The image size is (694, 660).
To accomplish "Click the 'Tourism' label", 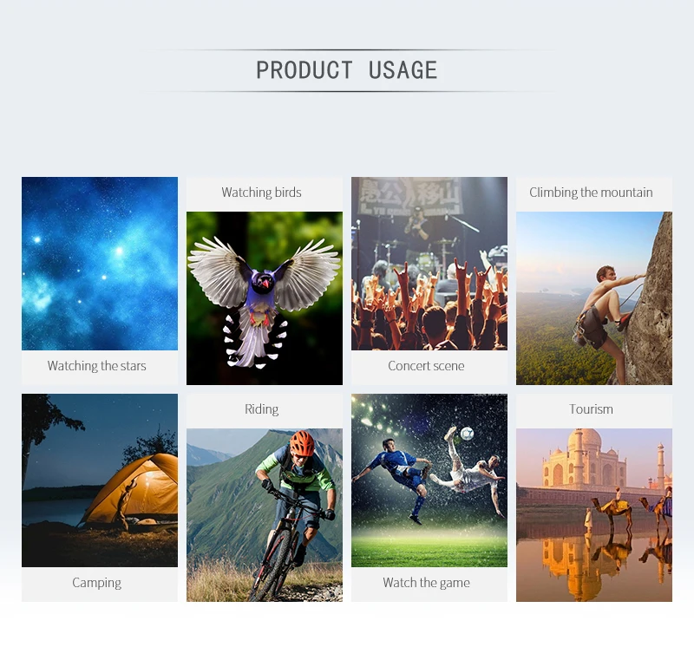I will point(591,409).
